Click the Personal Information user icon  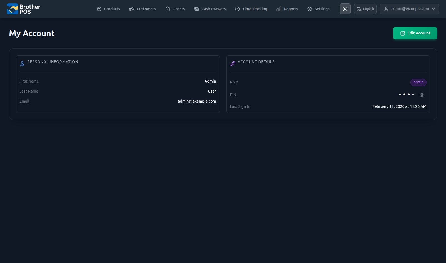[22, 63]
